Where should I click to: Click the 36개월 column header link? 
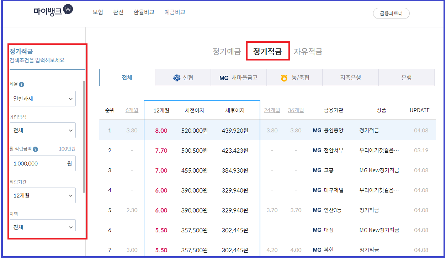pos(296,110)
